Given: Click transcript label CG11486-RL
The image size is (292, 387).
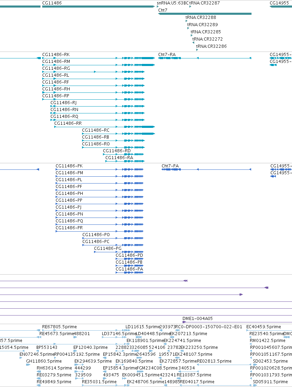Looking at the screenshot, I should click(x=56, y=75).
